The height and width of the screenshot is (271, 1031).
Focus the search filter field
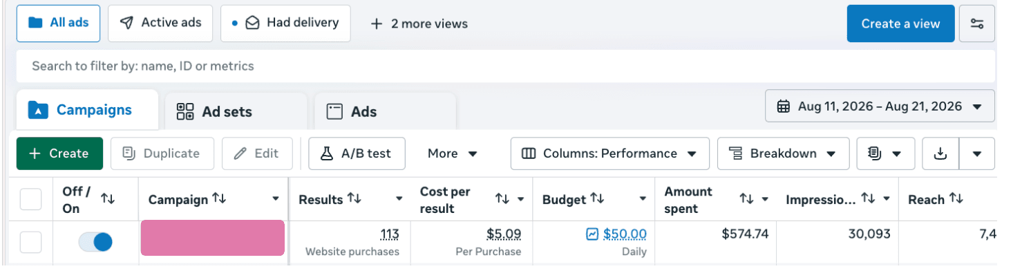pos(506,66)
